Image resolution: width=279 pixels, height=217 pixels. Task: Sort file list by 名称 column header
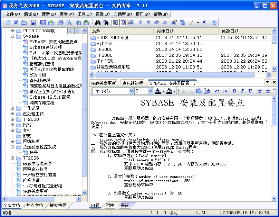pyautogui.click(x=122, y=31)
